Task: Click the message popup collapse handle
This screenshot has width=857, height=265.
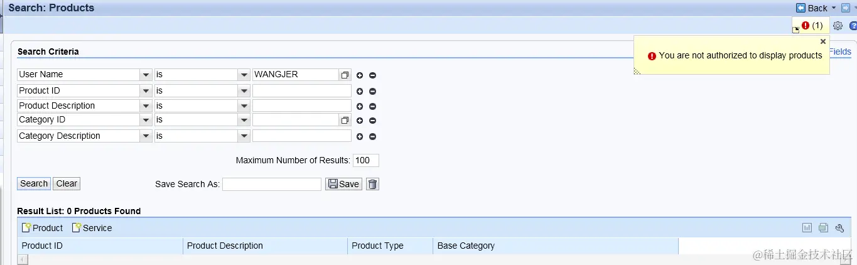Action: click(x=637, y=71)
